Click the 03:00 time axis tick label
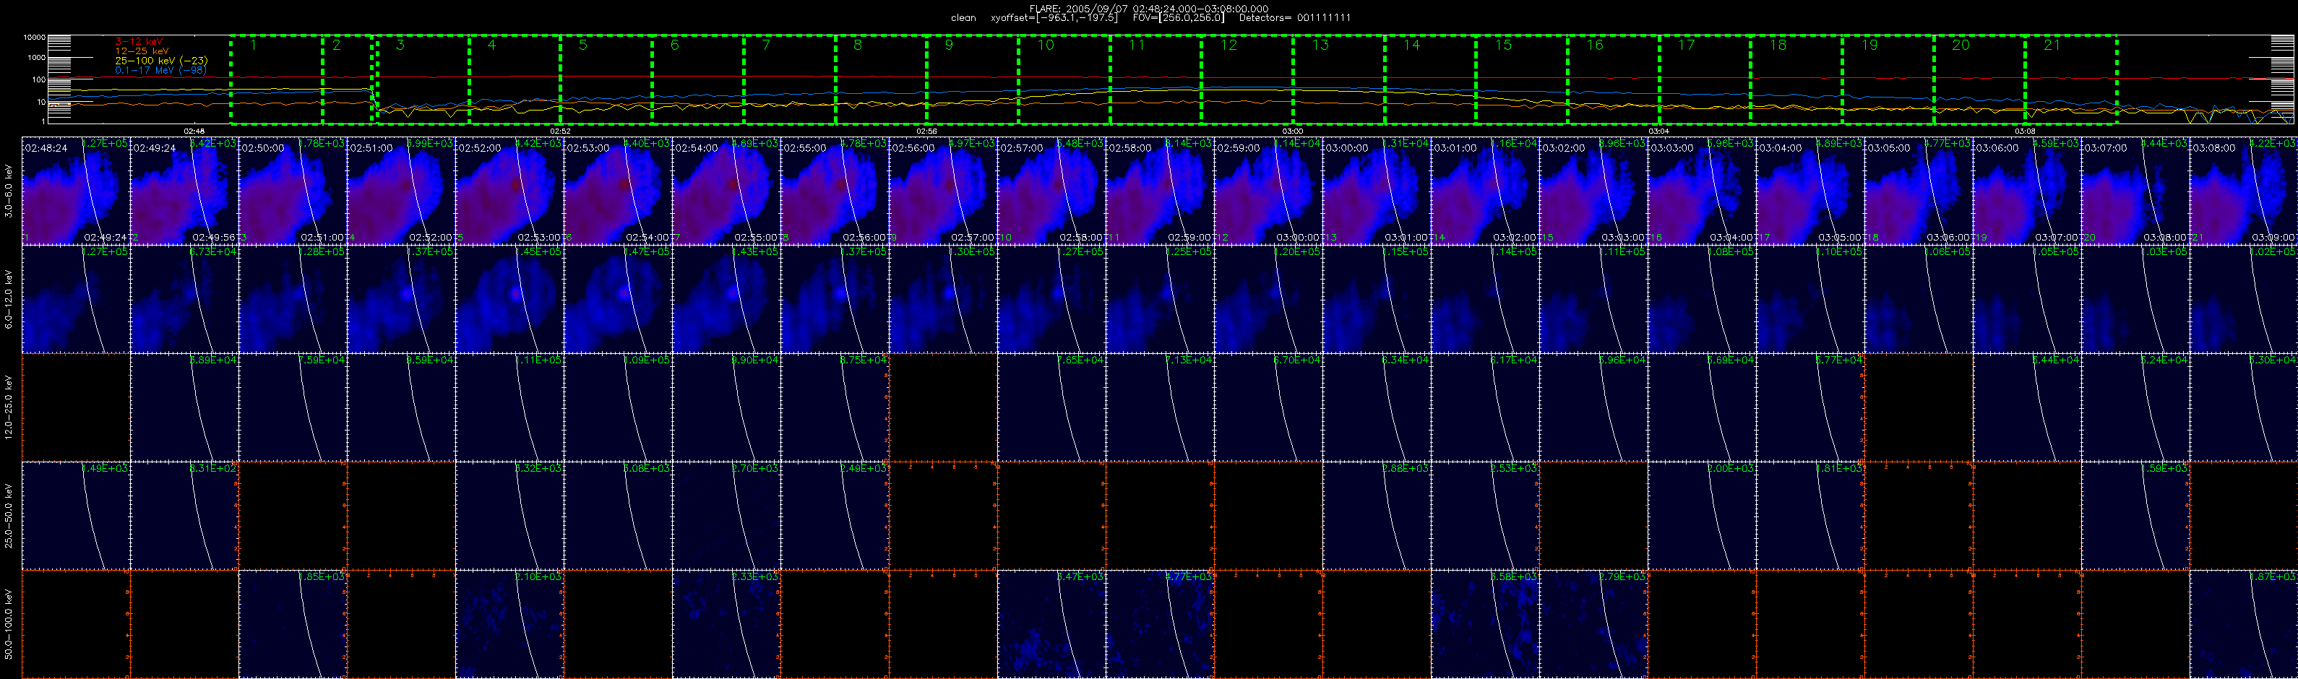Viewport: 2298px width, 679px height. (x=1294, y=130)
